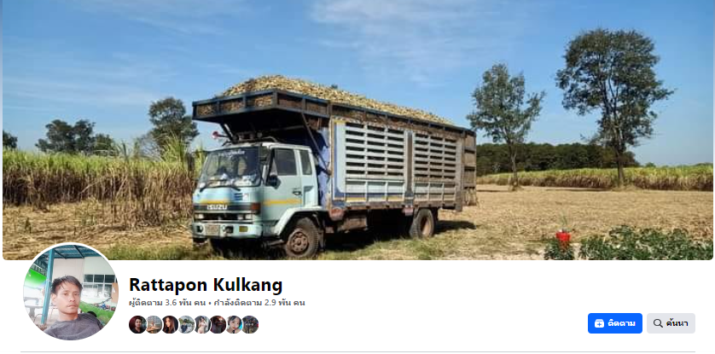Open the second follower avatar in front of a building
Screen dimensions: 715x354
[x=154, y=325]
